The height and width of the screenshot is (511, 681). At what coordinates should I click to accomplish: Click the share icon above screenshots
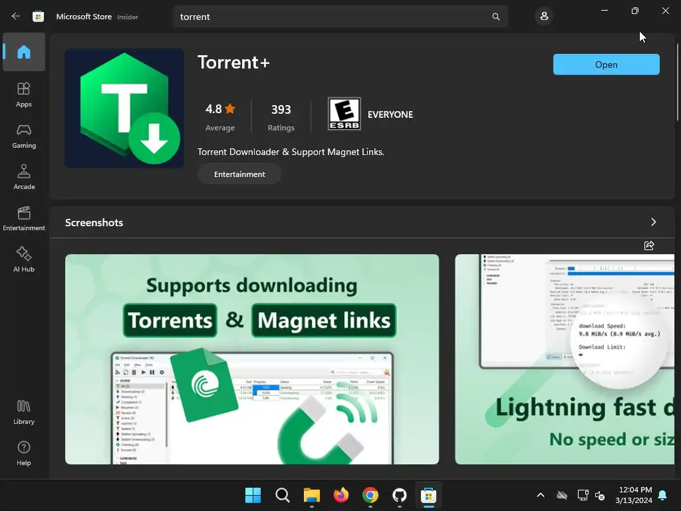(x=649, y=246)
